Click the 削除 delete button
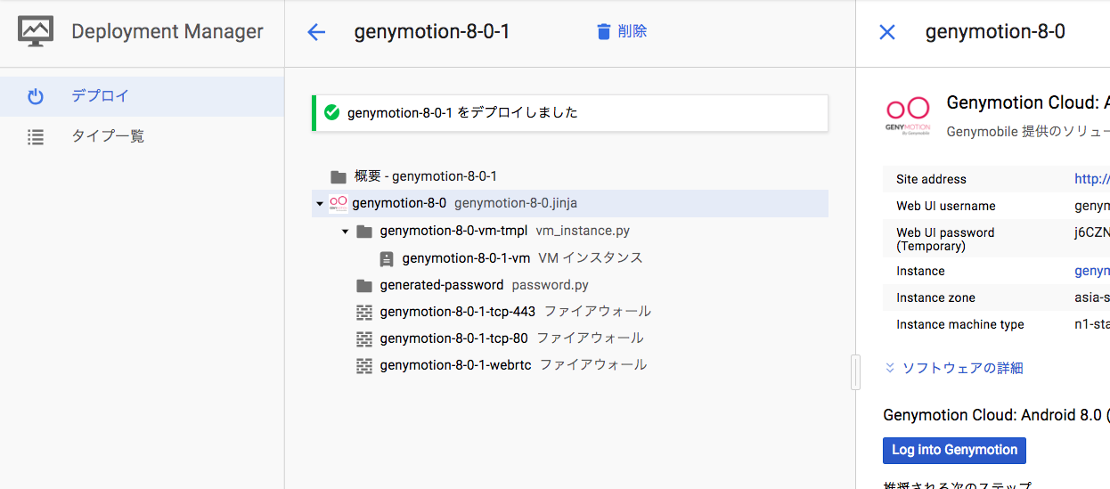 622,32
